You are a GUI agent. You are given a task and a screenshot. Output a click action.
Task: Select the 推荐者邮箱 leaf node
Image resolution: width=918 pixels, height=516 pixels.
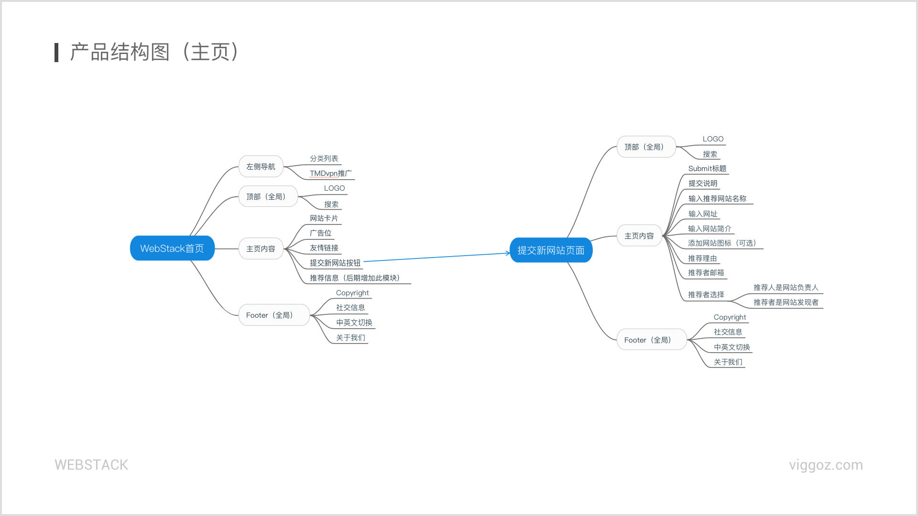pyautogui.click(x=706, y=273)
